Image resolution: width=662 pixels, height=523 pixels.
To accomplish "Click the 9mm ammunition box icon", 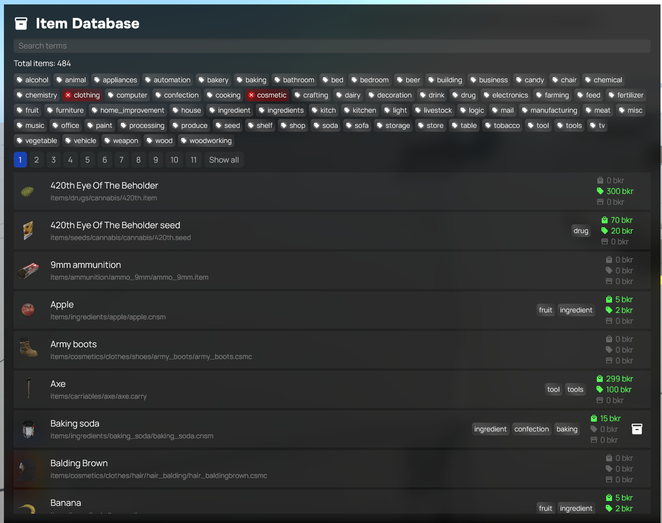I will [28, 270].
